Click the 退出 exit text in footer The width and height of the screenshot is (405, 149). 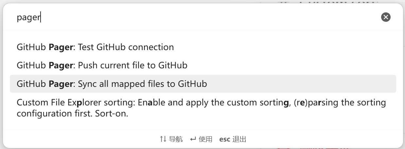pos(239,140)
